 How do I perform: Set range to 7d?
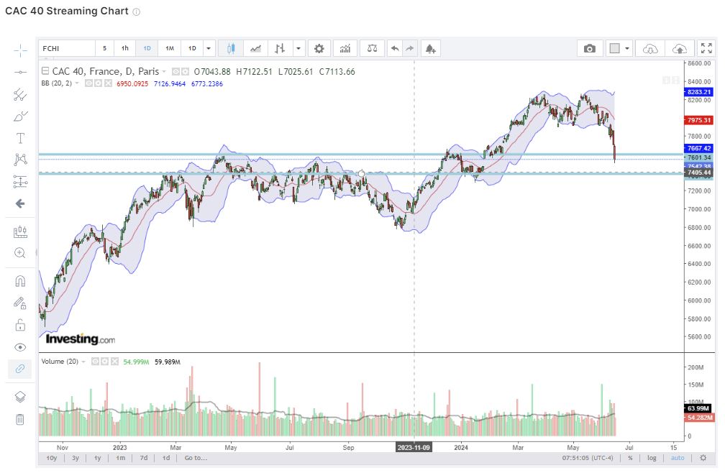(144, 458)
